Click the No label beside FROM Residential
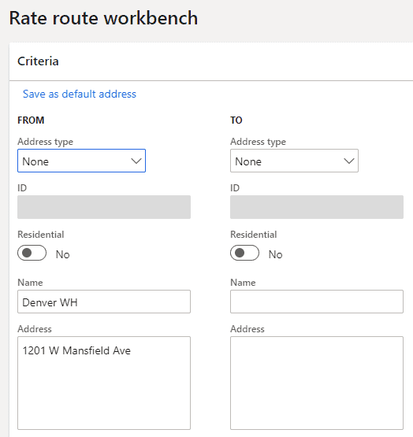 (x=62, y=254)
